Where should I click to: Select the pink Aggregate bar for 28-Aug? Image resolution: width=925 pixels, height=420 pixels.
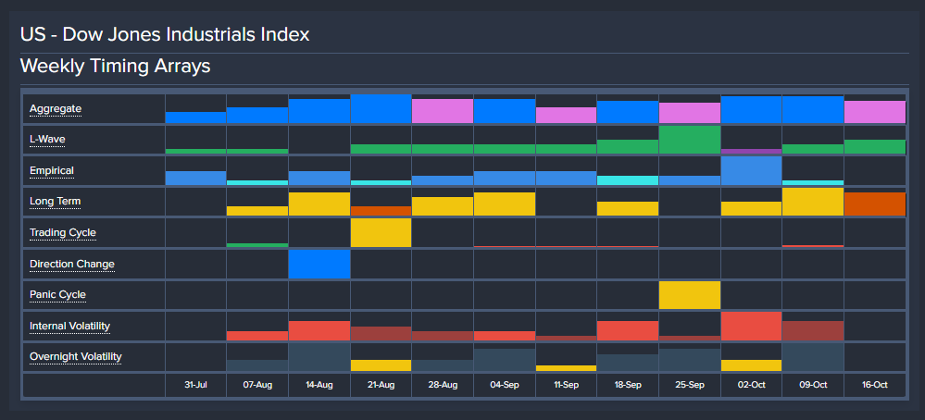tap(443, 112)
